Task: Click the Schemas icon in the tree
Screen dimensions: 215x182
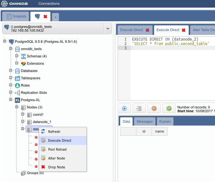Action: [x=23, y=56]
